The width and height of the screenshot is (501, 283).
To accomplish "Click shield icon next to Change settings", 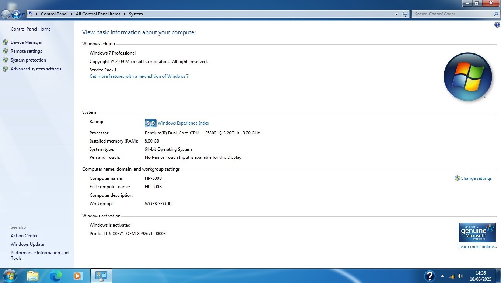I will point(457,178).
